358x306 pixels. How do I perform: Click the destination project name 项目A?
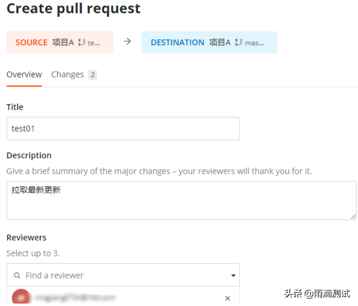click(x=220, y=43)
